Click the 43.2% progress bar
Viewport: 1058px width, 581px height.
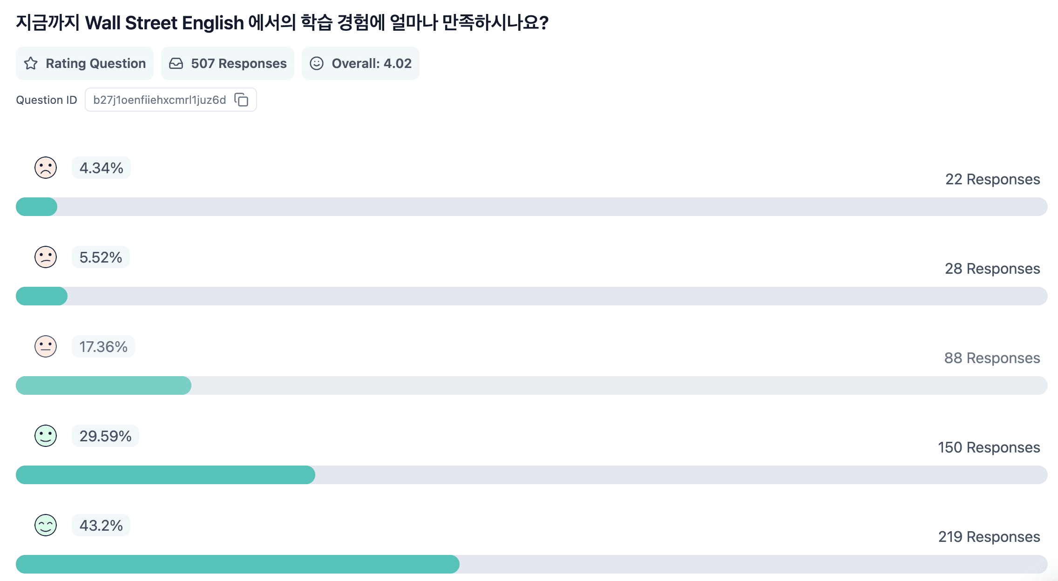tap(532, 564)
